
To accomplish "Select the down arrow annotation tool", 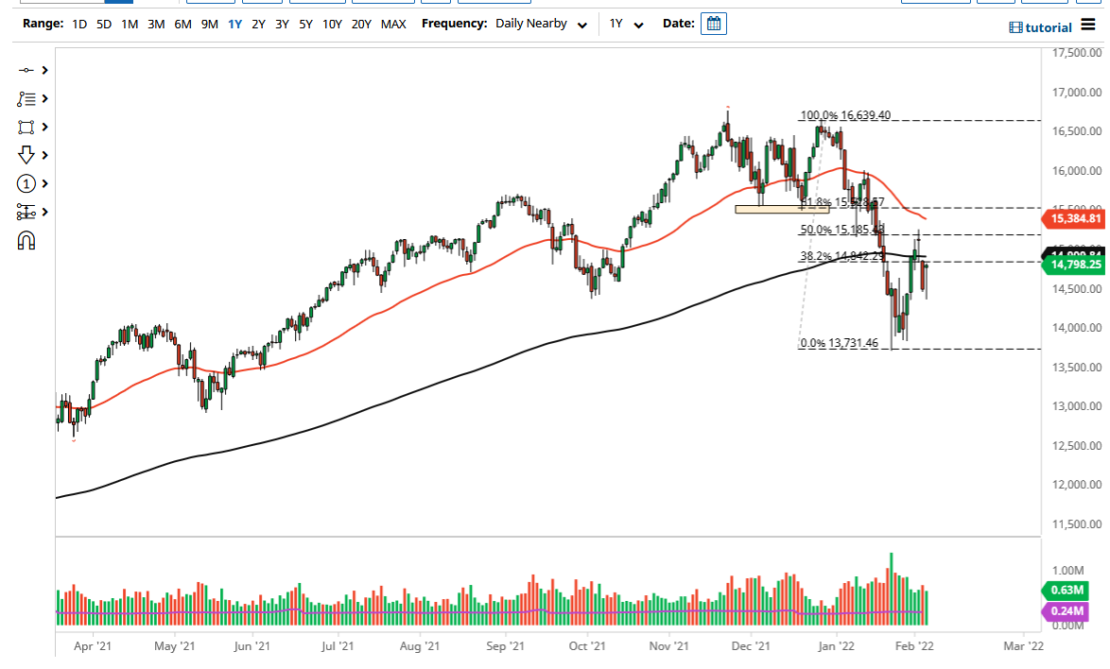I will [26, 154].
